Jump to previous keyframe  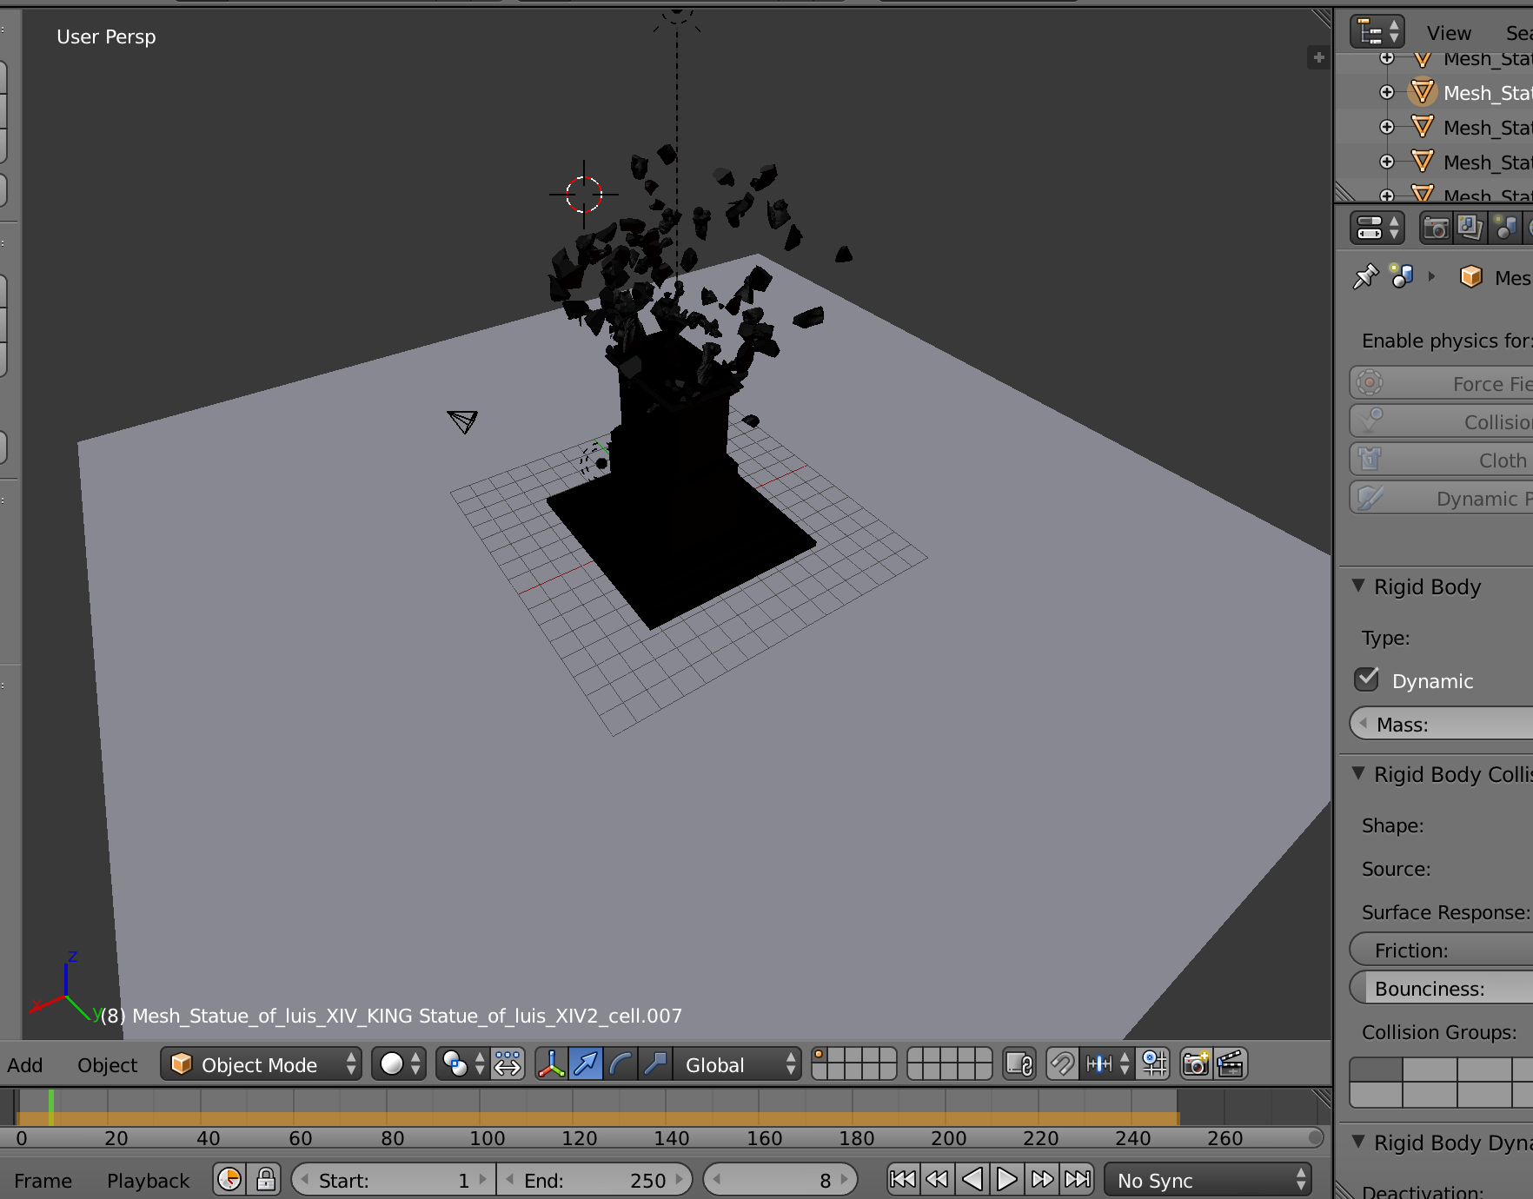pyautogui.click(x=938, y=1179)
